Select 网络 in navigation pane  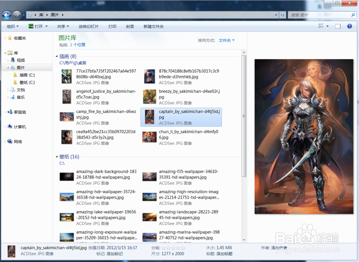(15, 141)
